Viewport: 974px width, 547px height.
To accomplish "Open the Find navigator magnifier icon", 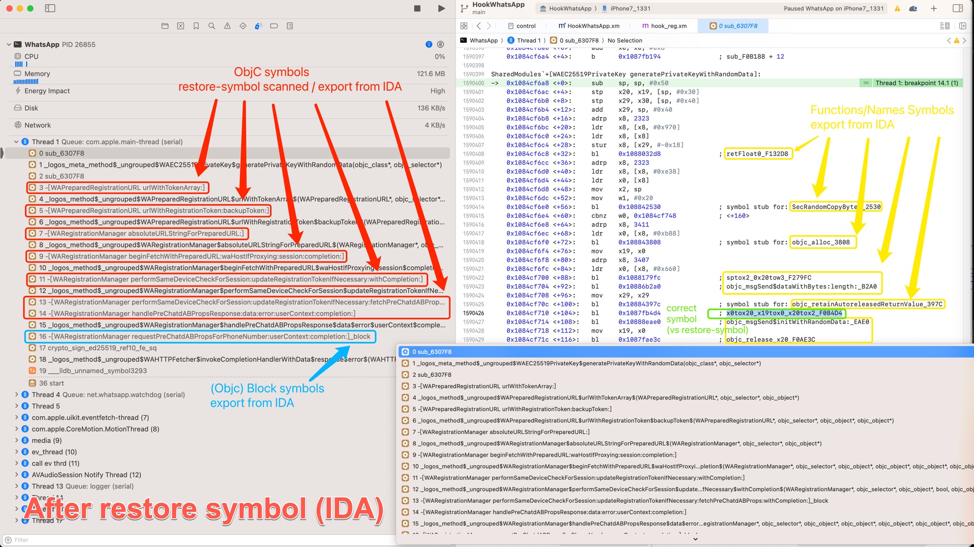I will [212, 26].
